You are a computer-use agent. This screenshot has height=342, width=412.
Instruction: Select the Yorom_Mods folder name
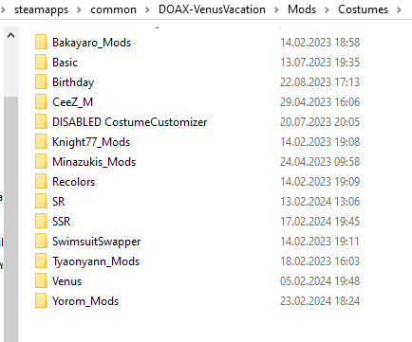pos(85,301)
